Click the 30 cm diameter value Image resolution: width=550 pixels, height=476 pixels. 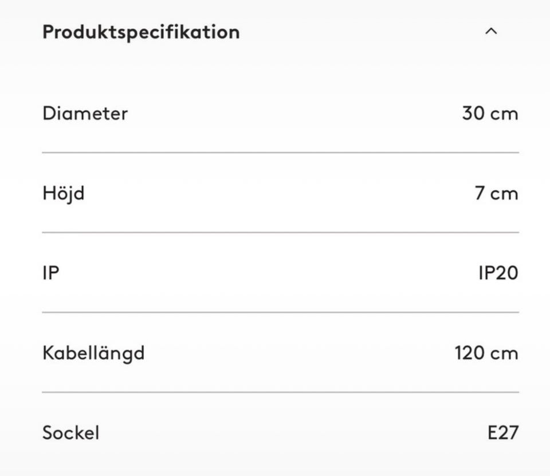(x=490, y=113)
